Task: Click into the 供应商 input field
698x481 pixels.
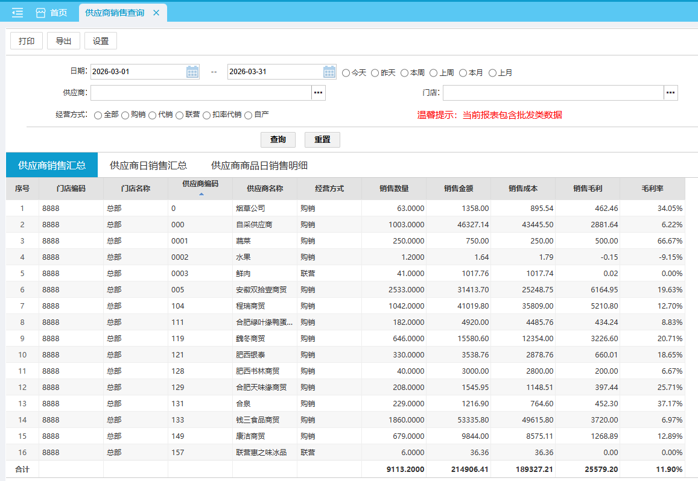Action: tap(200, 93)
